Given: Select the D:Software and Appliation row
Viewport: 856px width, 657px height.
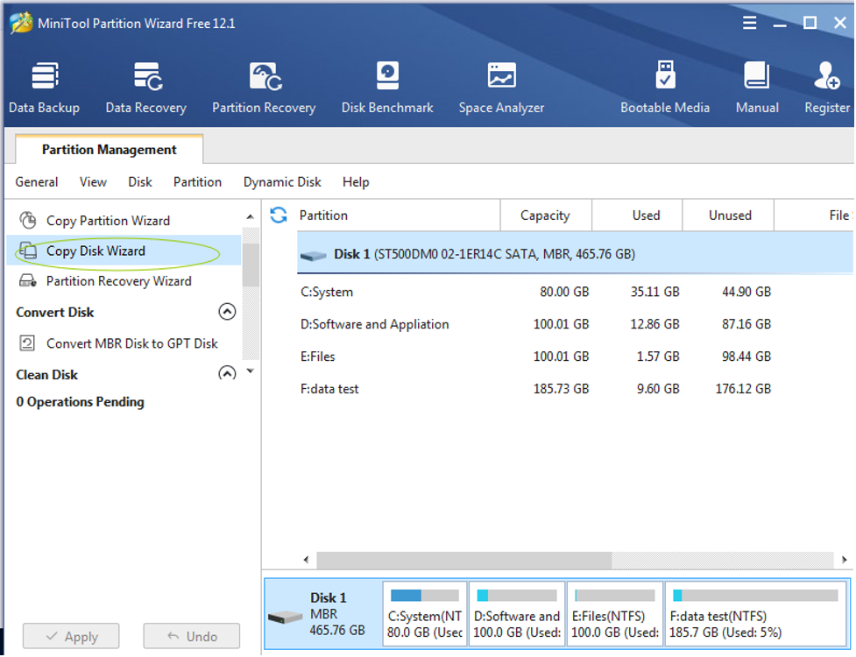Looking at the screenshot, I should 575,324.
